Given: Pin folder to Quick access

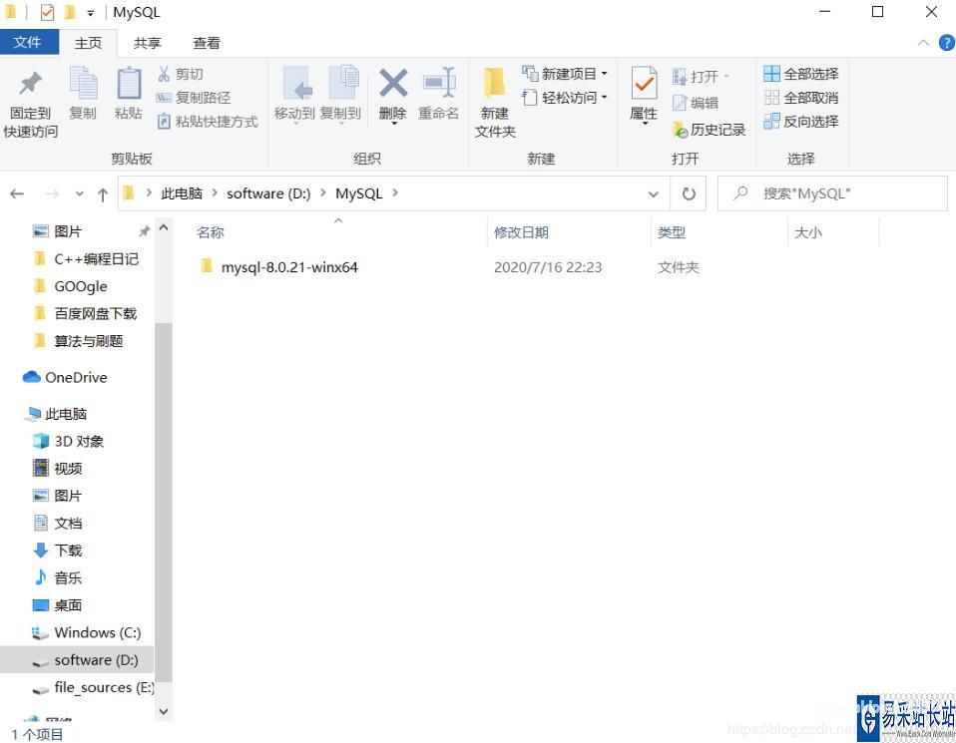Looking at the screenshot, I should click(30, 104).
